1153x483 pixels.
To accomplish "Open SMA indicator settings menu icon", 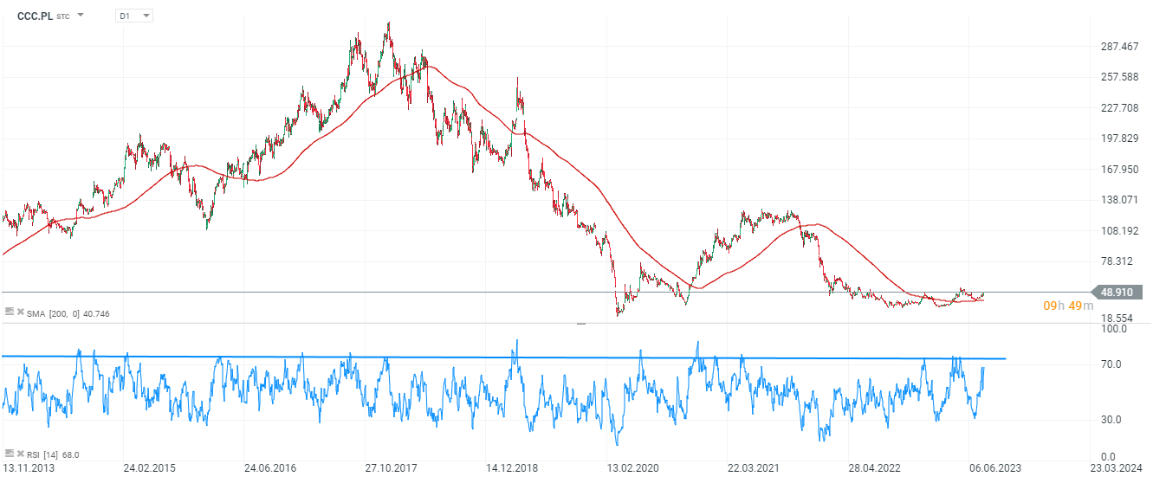I will pyautogui.click(x=10, y=312).
